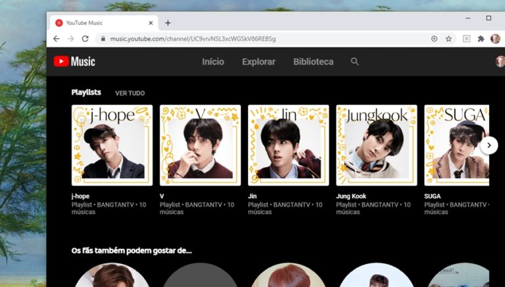Reload the page
This screenshot has height=287, width=505.
85,39
